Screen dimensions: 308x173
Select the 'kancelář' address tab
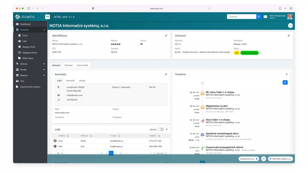click(x=70, y=81)
